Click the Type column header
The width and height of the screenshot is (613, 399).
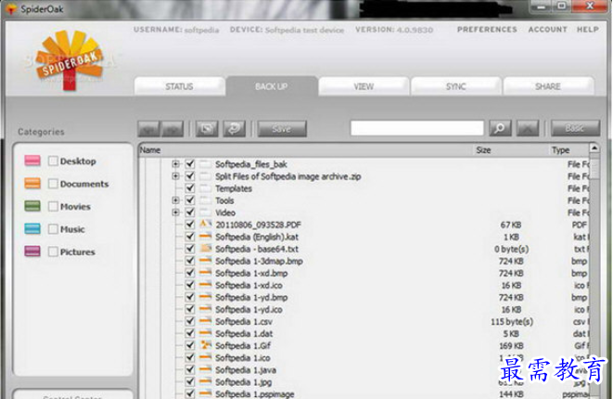(568, 149)
